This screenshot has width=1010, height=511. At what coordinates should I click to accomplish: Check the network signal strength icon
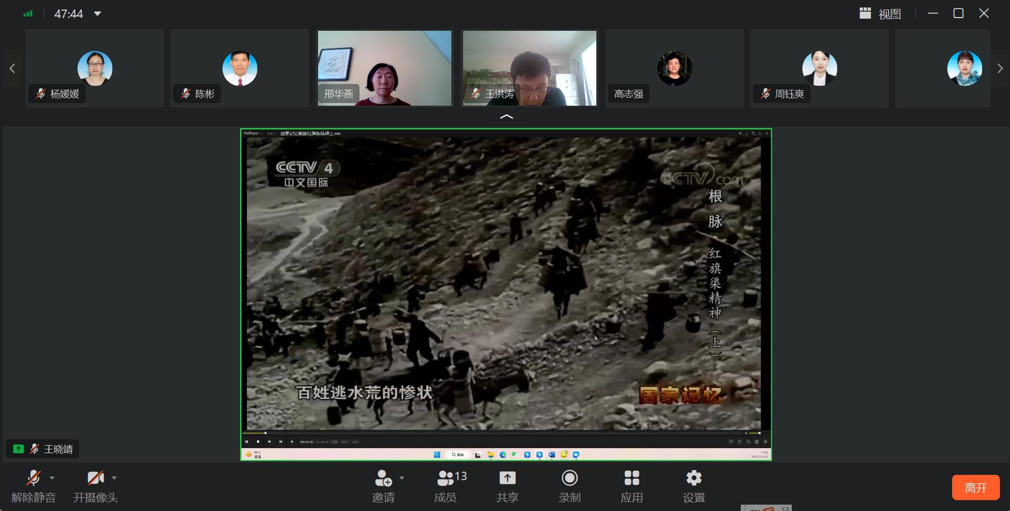[x=28, y=14]
